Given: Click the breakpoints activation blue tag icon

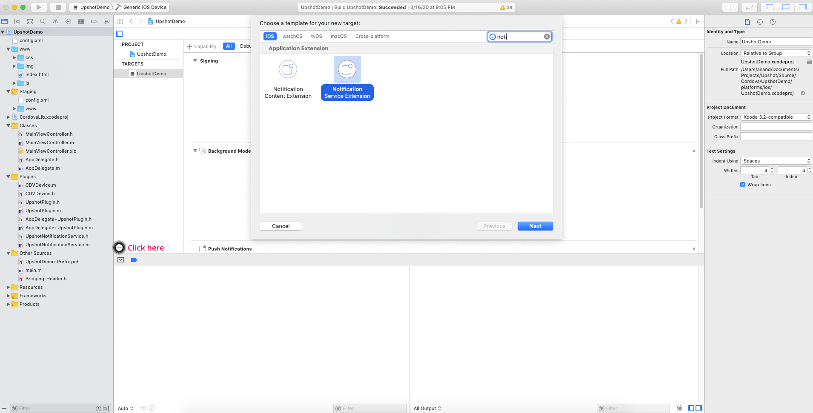Looking at the screenshot, I should (x=134, y=260).
